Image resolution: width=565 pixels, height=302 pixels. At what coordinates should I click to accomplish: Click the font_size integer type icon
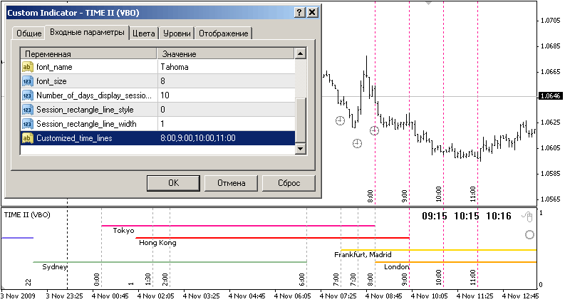(x=28, y=81)
